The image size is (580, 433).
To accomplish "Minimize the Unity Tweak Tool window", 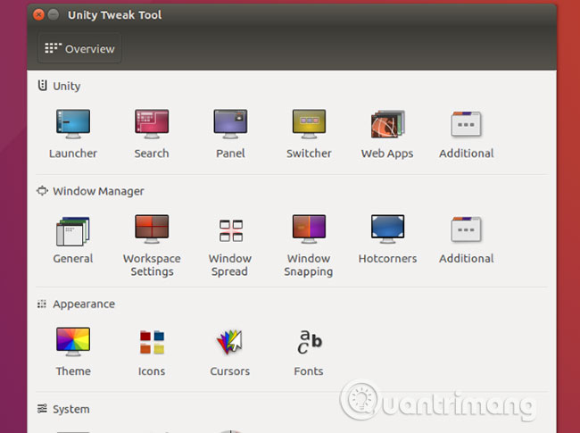I will (x=54, y=15).
